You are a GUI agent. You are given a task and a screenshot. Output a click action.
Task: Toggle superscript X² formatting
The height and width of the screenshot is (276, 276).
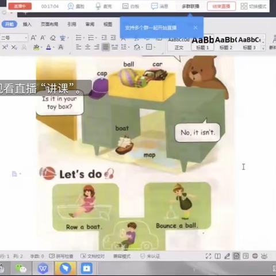click(5, 47)
